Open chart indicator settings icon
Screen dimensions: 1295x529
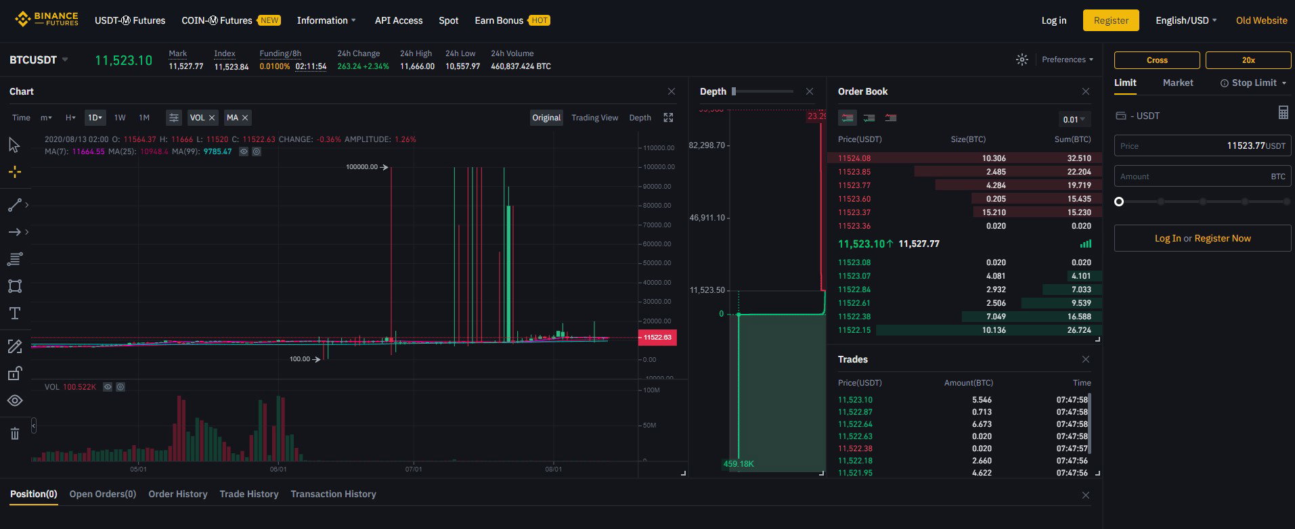(174, 118)
